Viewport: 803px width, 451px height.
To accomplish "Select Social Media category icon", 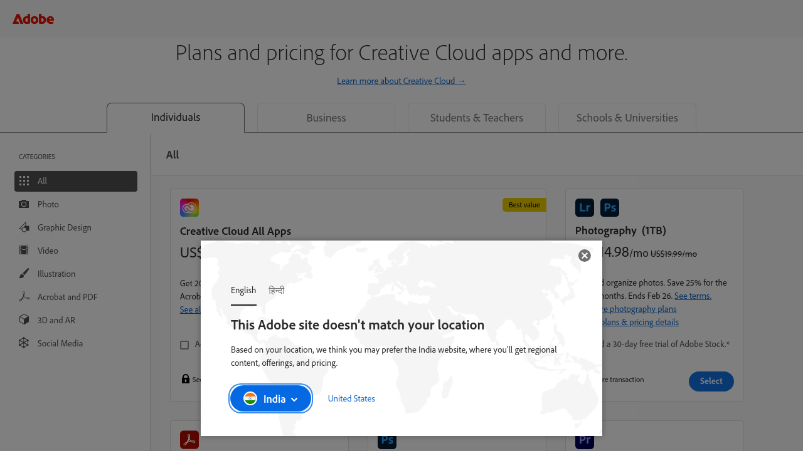I will click(24, 343).
